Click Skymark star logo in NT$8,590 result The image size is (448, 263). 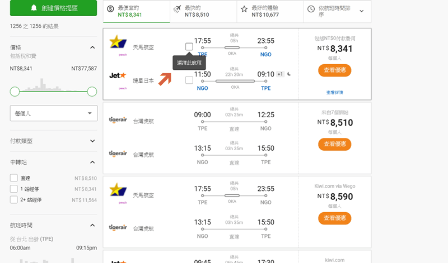(x=118, y=190)
